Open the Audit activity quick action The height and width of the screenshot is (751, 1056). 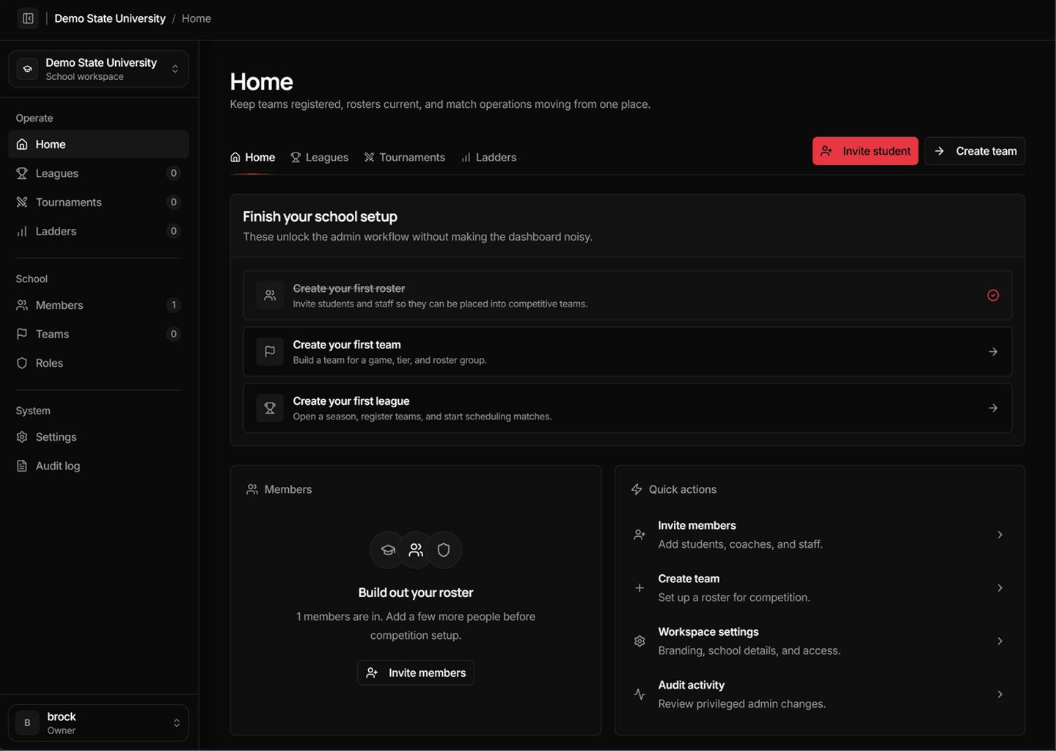click(x=819, y=695)
